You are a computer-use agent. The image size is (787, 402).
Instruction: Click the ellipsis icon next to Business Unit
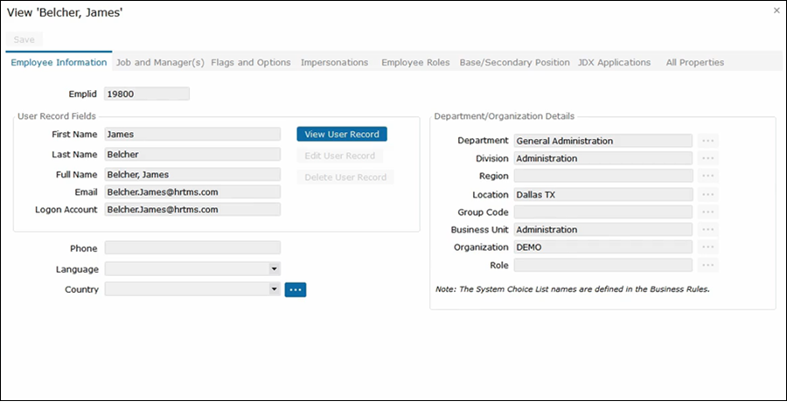(x=708, y=230)
